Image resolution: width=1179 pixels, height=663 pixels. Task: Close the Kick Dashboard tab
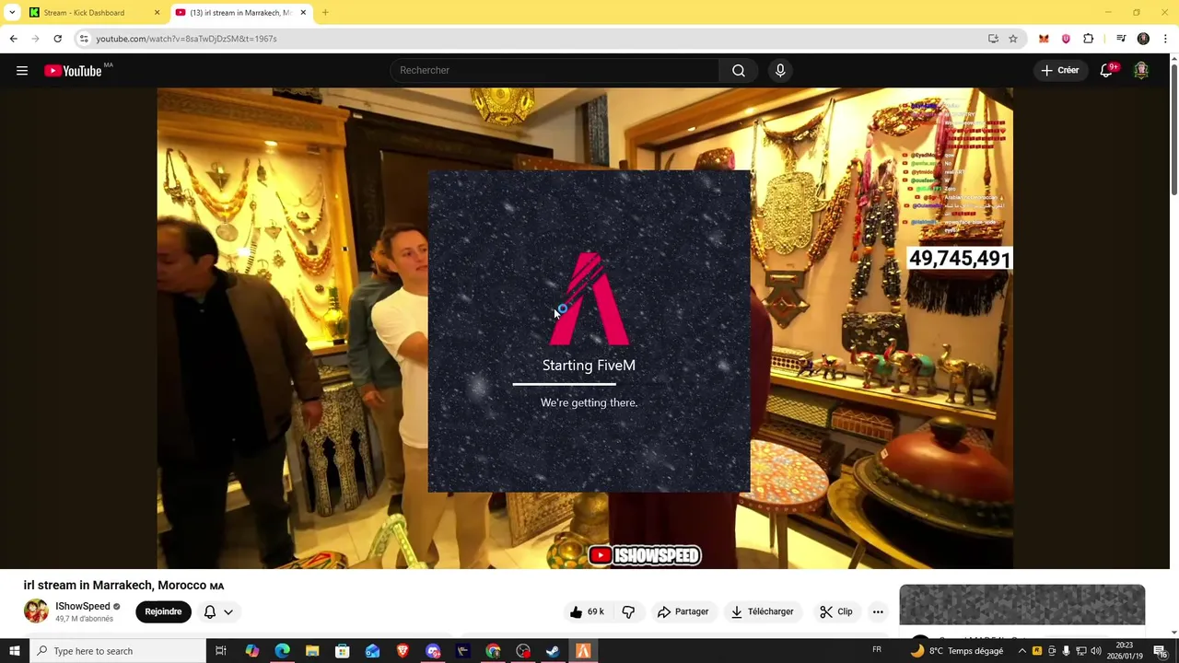click(x=157, y=13)
